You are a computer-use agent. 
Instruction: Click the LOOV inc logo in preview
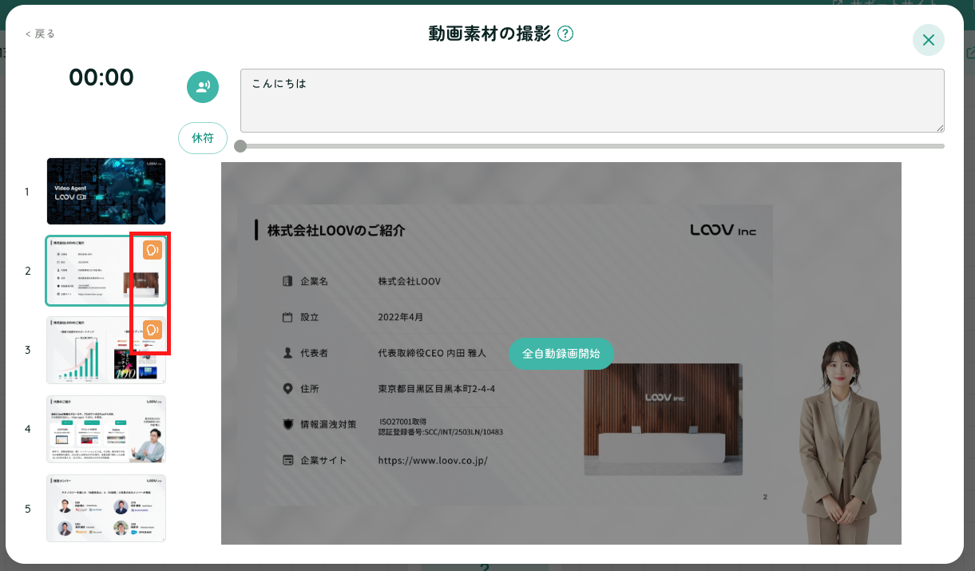click(723, 230)
